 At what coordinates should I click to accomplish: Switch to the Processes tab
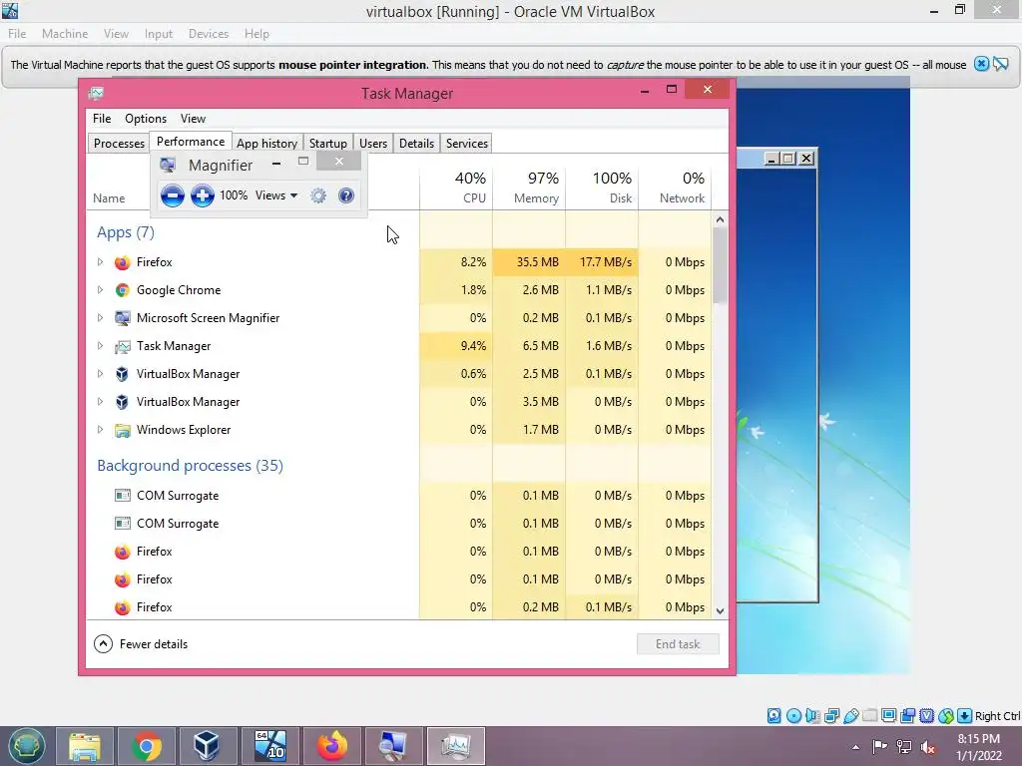(x=119, y=144)
